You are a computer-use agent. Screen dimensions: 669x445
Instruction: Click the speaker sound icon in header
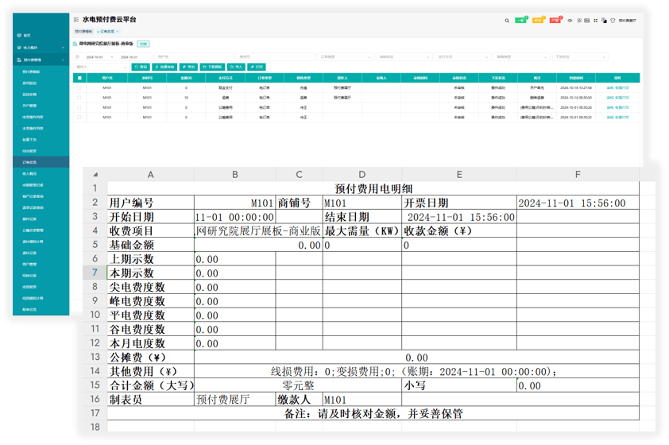coord(570,21)
